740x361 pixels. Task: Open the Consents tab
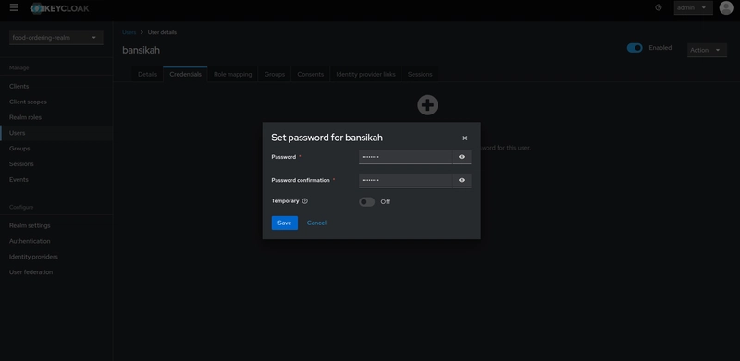pyautogui.click(x=311, y=75)
